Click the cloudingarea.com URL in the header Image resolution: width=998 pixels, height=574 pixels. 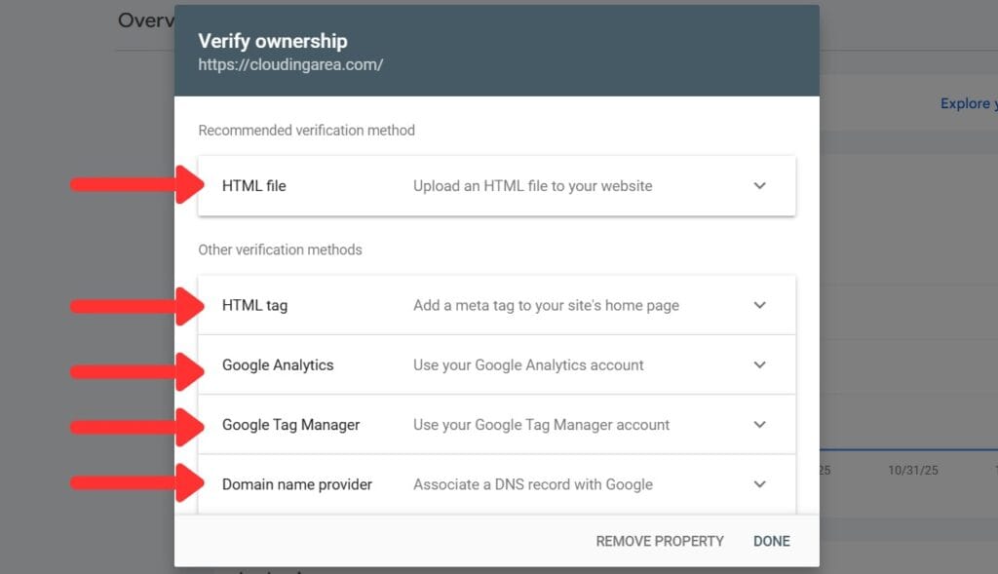(290, 65)
